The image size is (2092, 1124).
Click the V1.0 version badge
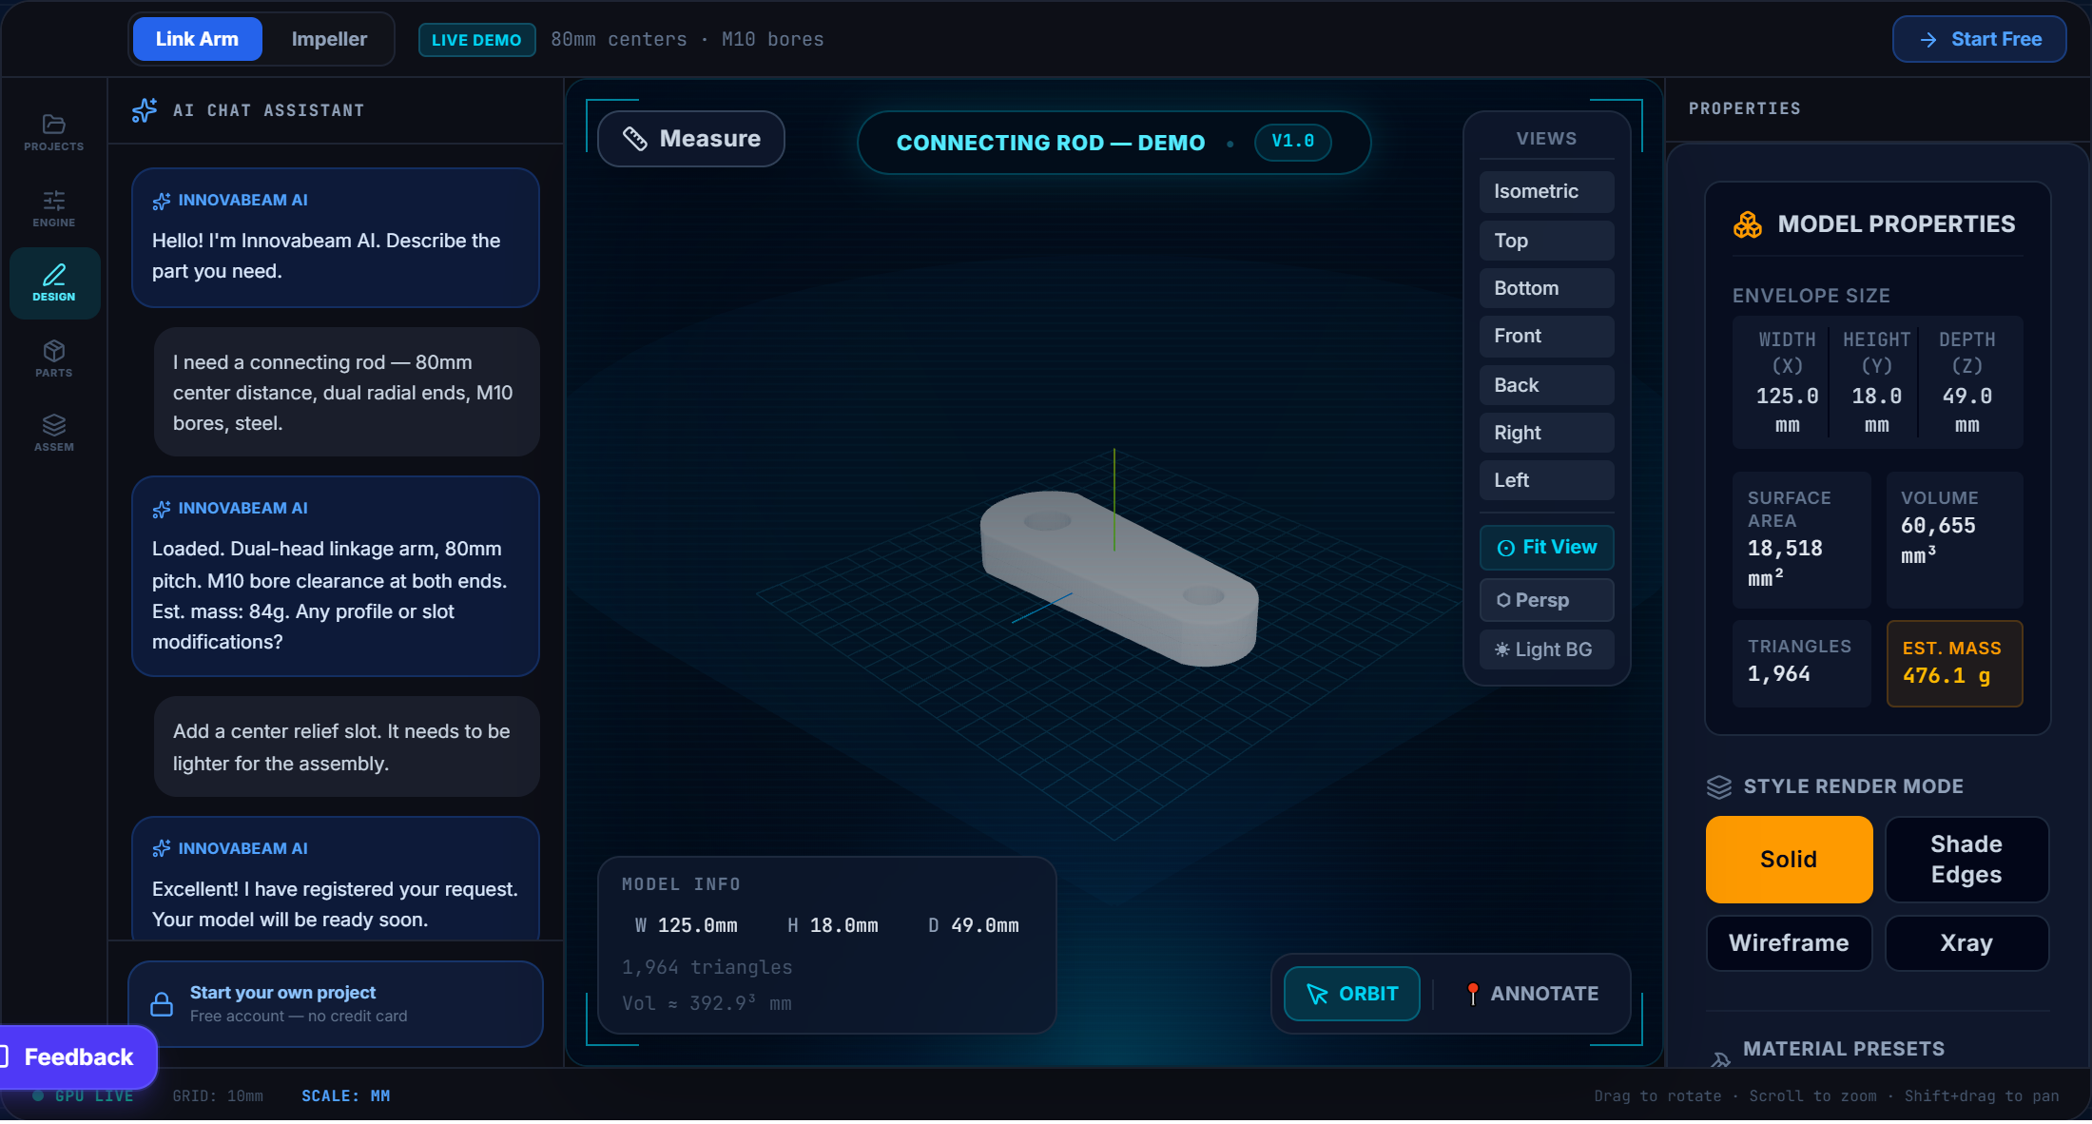point(1293,142)
